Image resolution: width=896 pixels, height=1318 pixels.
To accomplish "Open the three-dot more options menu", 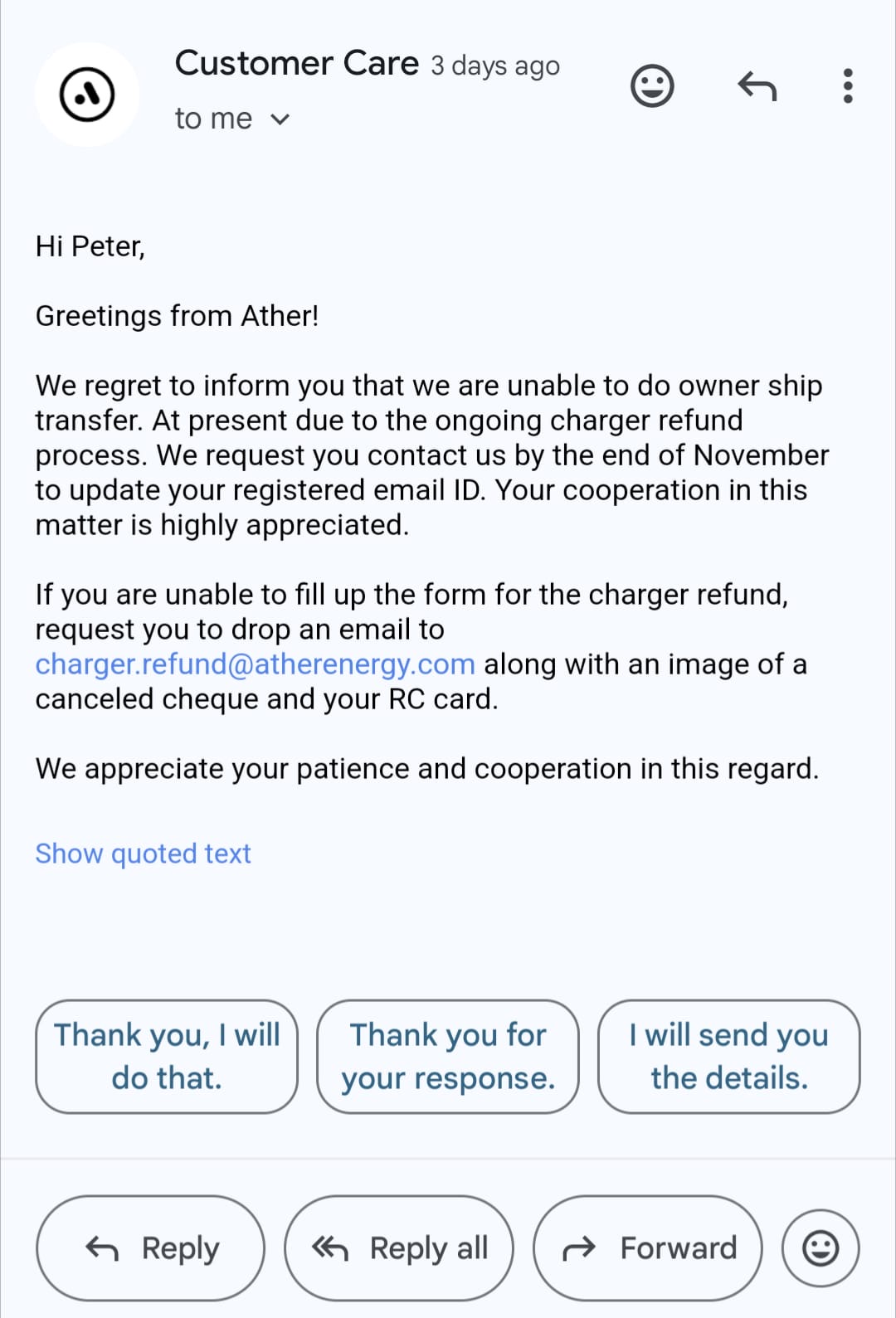I will pos(847,85).
